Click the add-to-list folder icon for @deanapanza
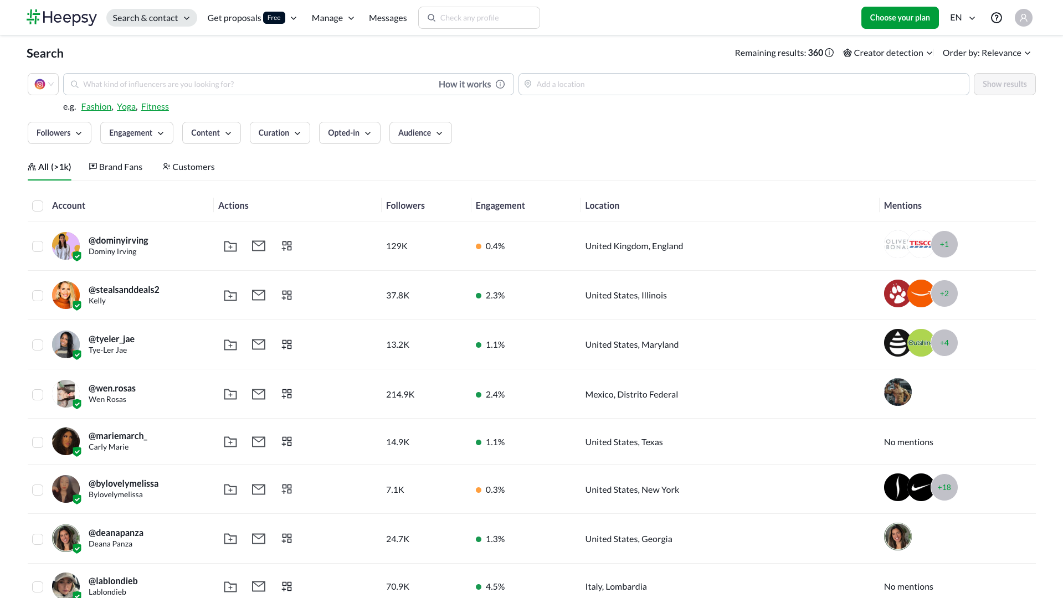1063x598 pixels. (x=230, y=539)
